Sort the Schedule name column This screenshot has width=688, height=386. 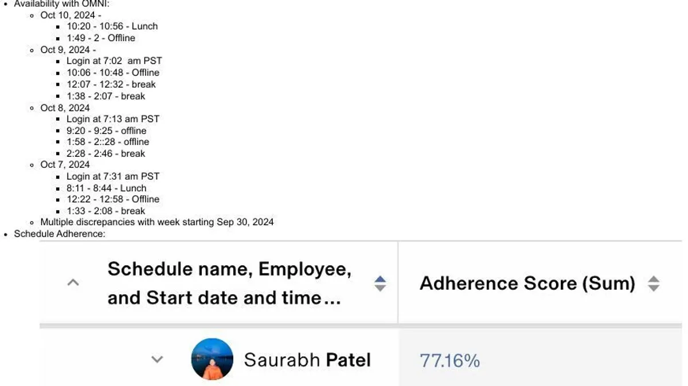(380, 283)
